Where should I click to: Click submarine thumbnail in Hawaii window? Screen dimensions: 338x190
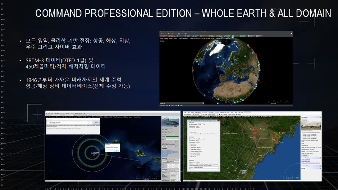pos(170,121)
